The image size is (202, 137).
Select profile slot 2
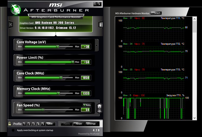tap(29, 124)
